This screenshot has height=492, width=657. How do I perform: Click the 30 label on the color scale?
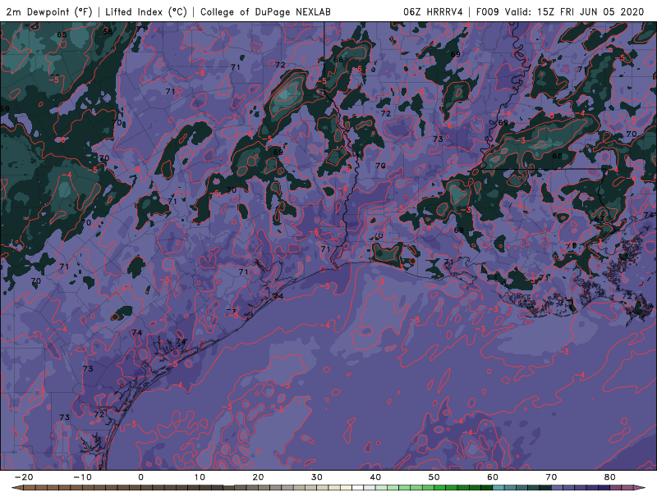pyautogui.click(x=317, y=477)
